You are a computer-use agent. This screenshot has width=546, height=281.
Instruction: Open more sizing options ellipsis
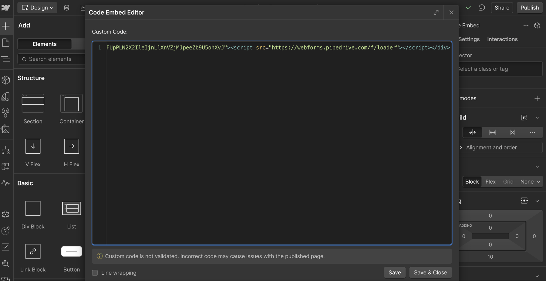(x=532, y=132)
